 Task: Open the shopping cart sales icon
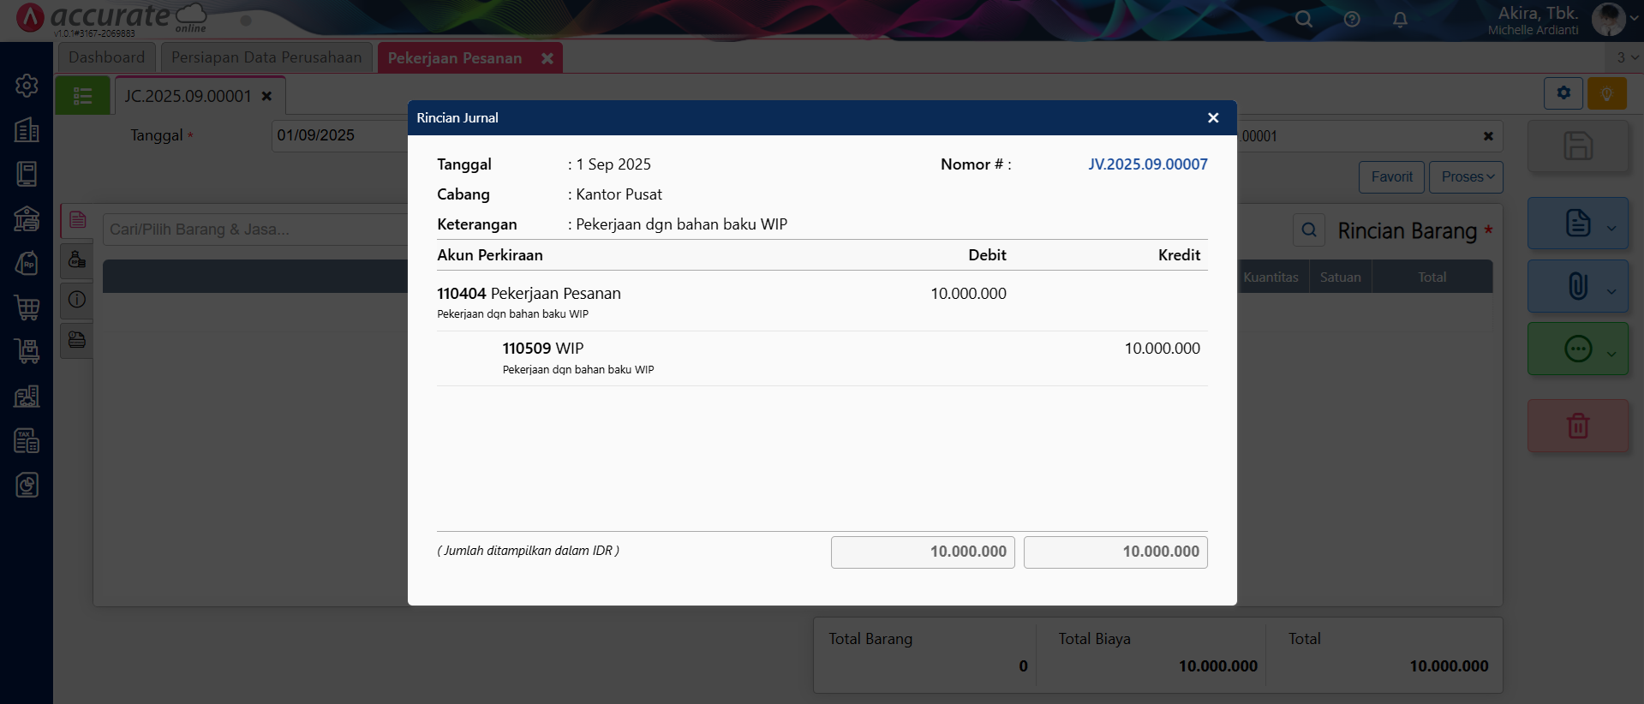pyautogui.click(x=27, y=307)
